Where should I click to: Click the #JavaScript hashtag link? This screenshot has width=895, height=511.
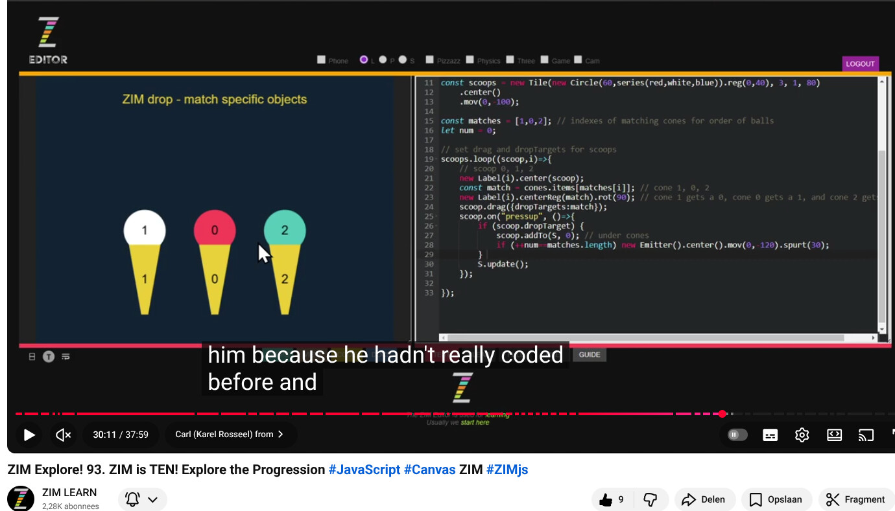click(364, 470)
